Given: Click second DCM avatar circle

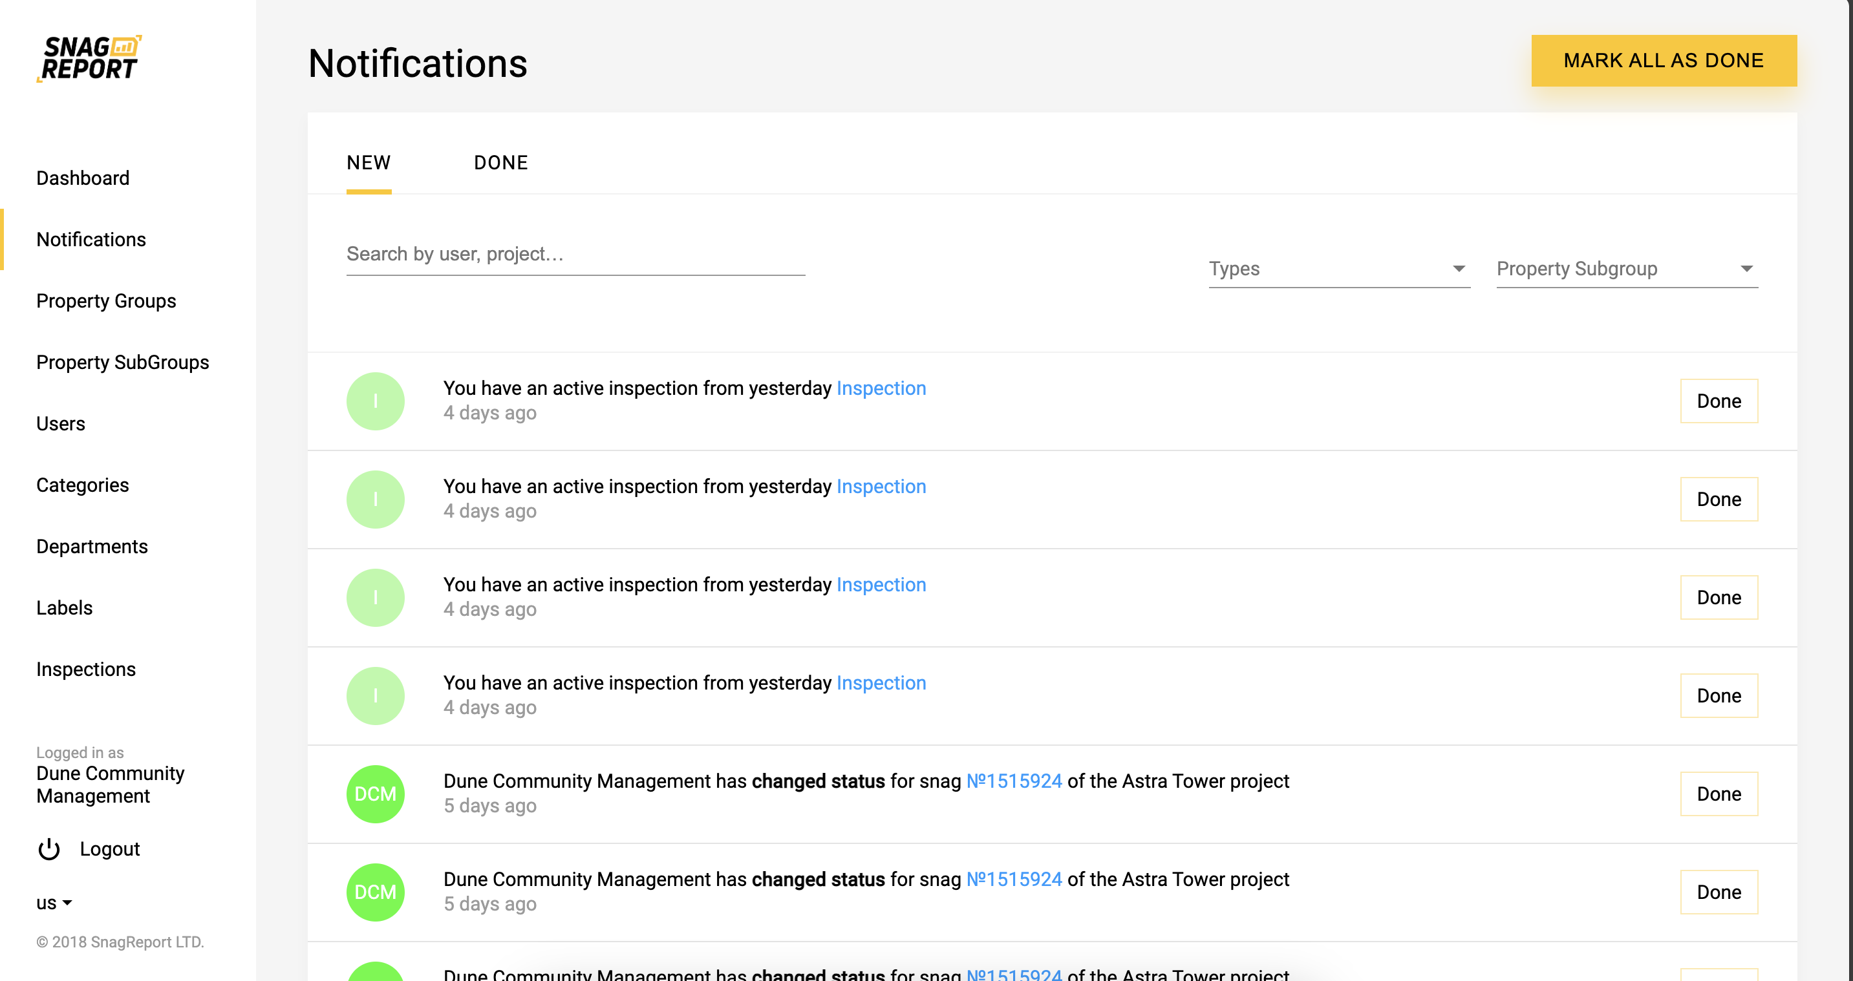Looking at the screenshot, I should 376,892.
